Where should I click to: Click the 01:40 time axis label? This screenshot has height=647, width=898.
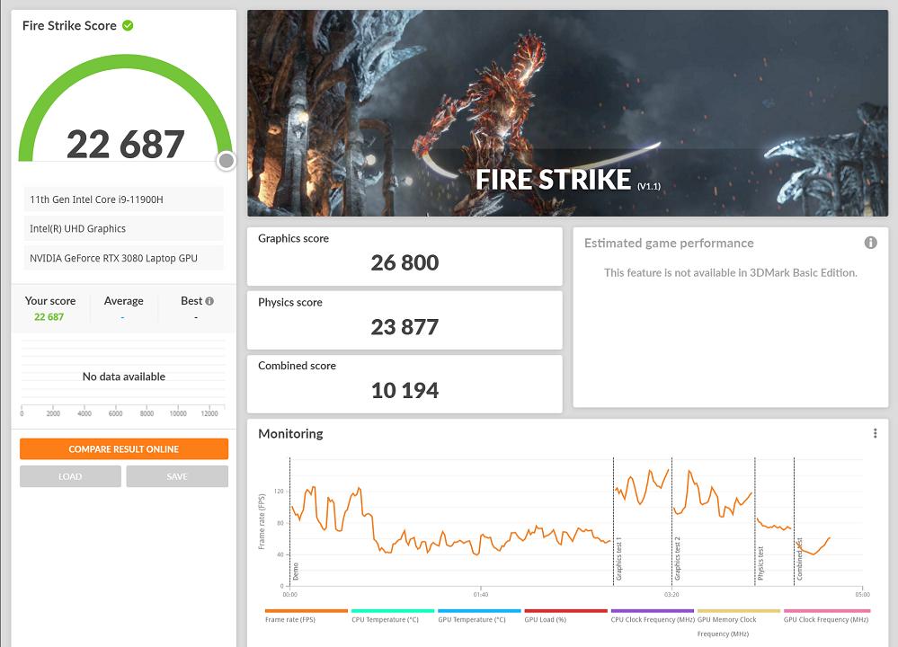(x=481, y=594)
